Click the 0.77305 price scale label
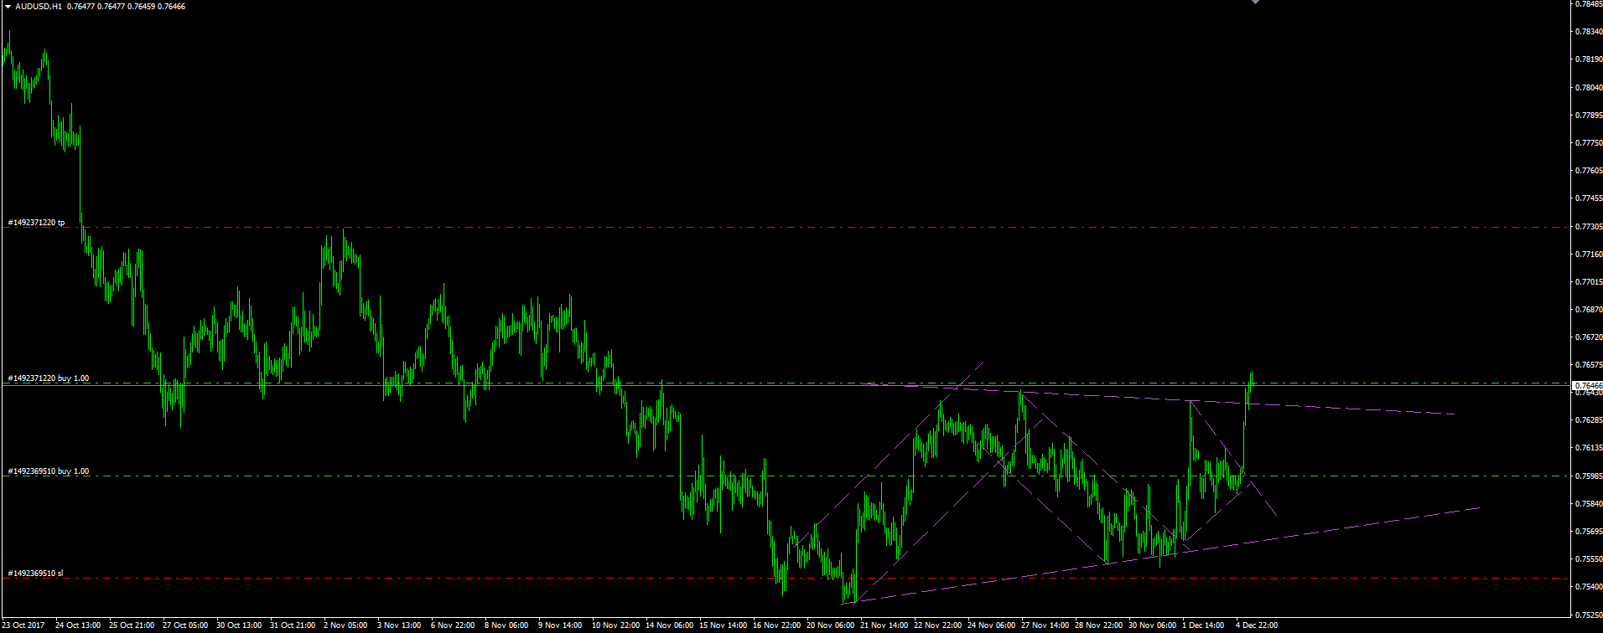The width and height of the screenshot is (1603, 633). [x=1588, y=226]
